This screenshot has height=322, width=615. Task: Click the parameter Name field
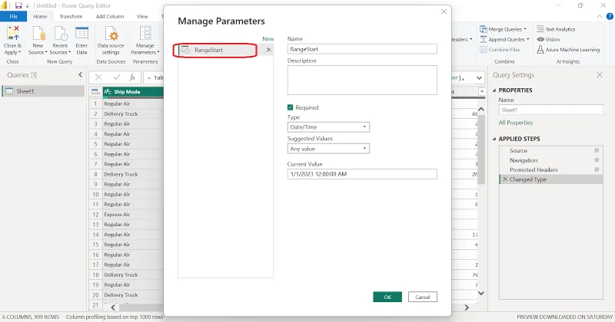coord(362,49)
